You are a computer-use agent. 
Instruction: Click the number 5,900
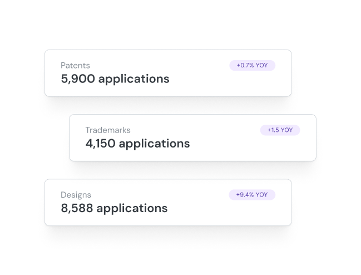78,79
